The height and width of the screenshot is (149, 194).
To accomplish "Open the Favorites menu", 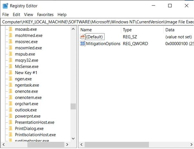I will click(45, 14).
